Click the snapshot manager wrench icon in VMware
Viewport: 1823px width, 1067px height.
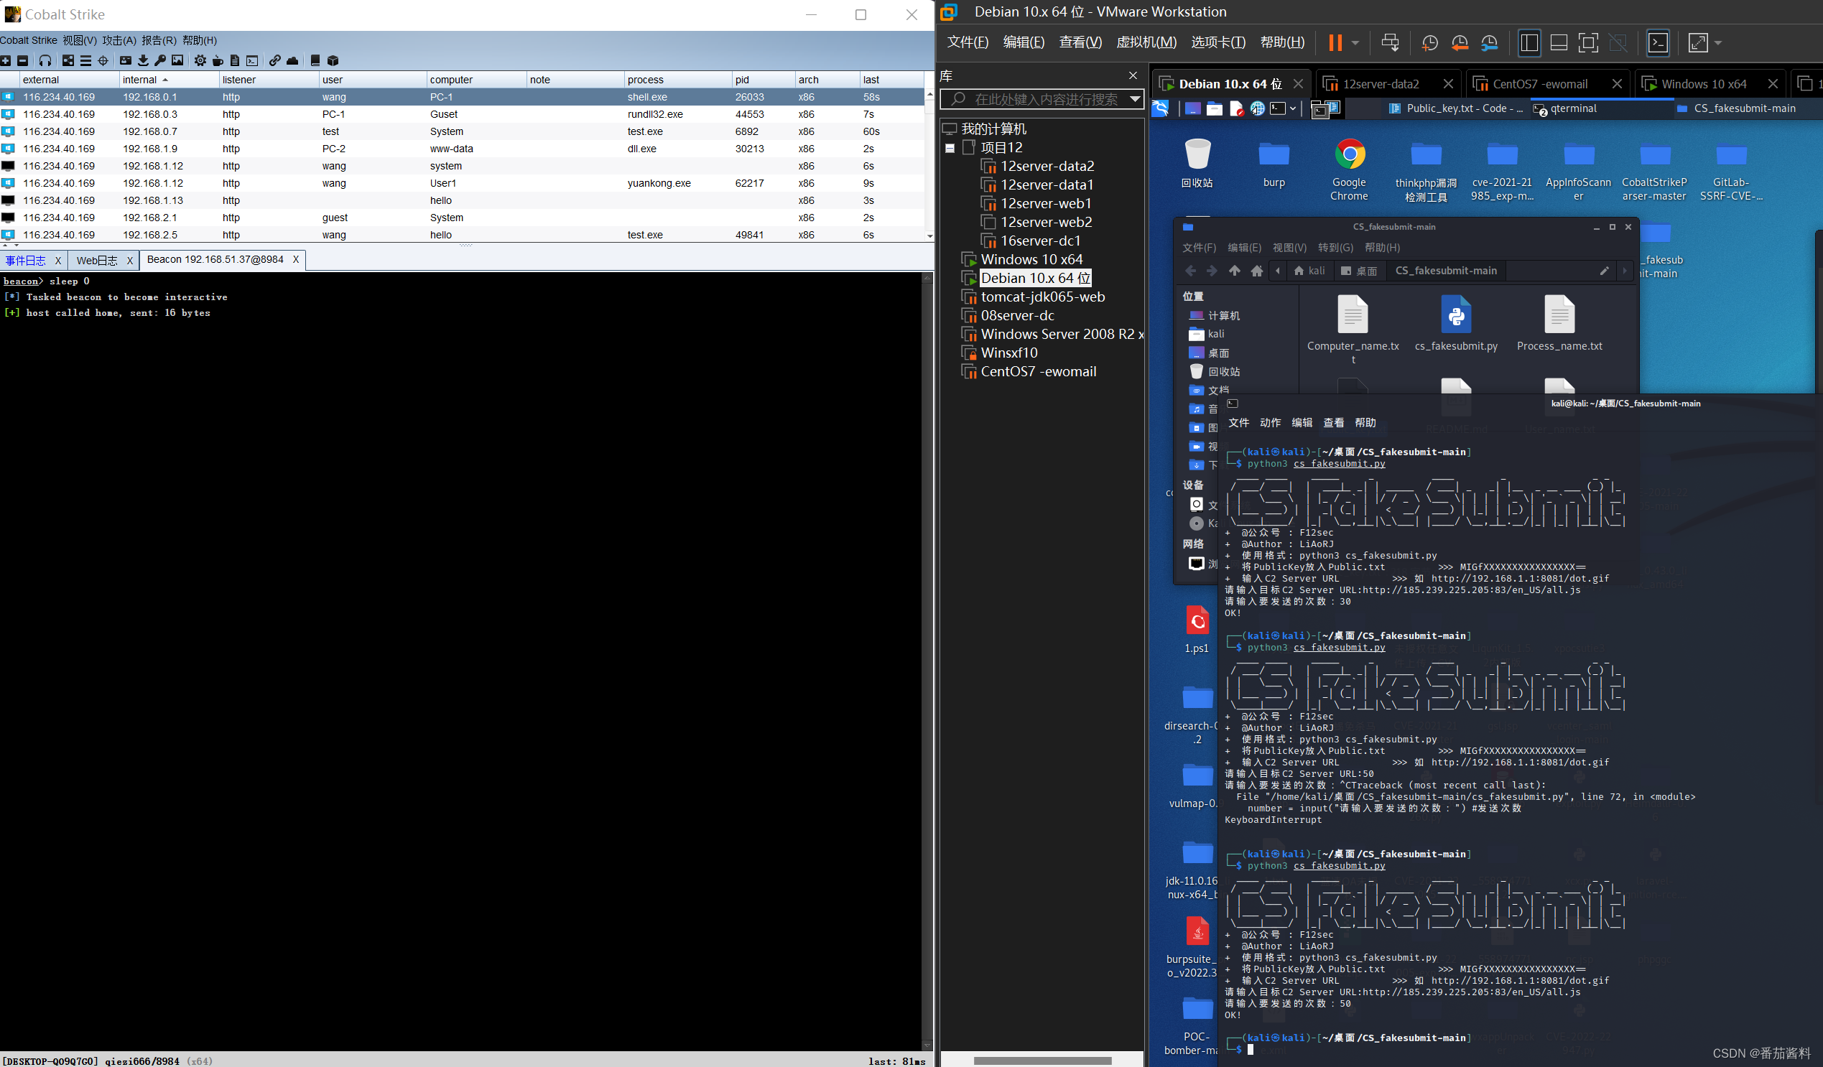(1489, 43)
